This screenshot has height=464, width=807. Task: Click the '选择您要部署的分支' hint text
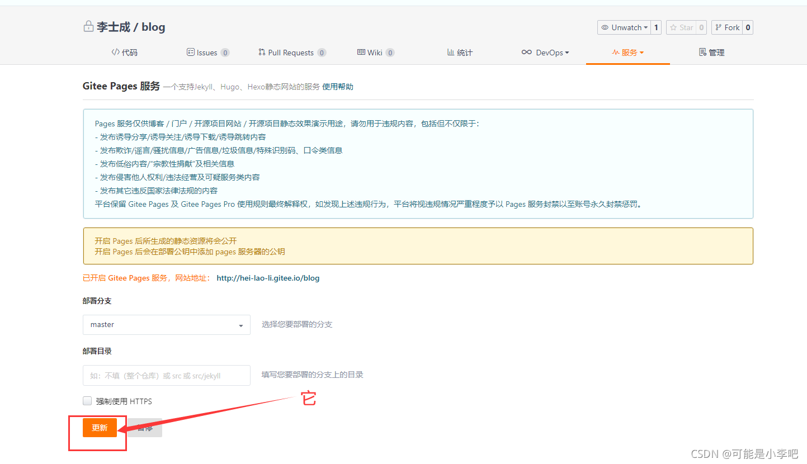(297, 324)
